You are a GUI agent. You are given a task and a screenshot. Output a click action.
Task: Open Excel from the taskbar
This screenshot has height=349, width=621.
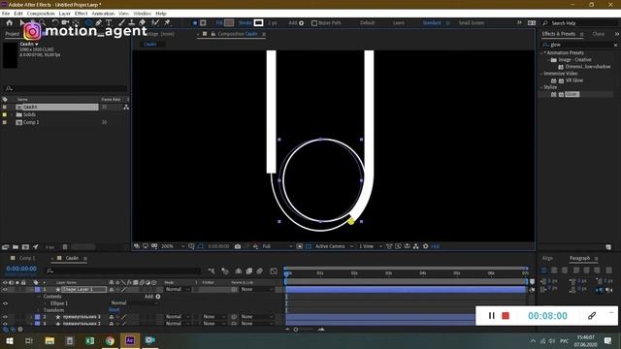coord(90,340)
